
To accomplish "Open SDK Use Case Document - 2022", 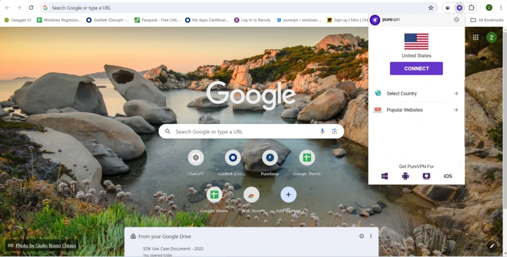I will click(173, 249).
